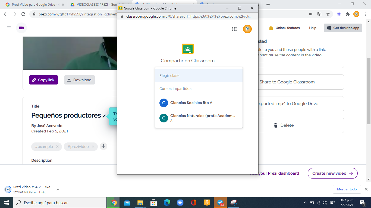
Task: Click Unlock features link
Action: (x=284, y=28)
